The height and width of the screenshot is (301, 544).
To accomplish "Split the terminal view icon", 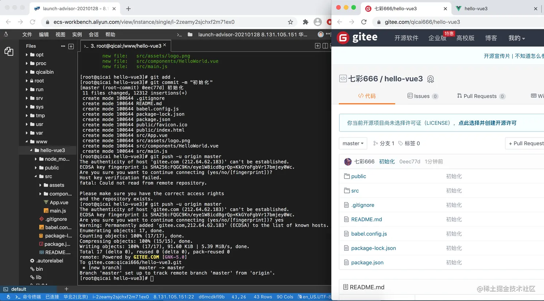I will [325, 46].
